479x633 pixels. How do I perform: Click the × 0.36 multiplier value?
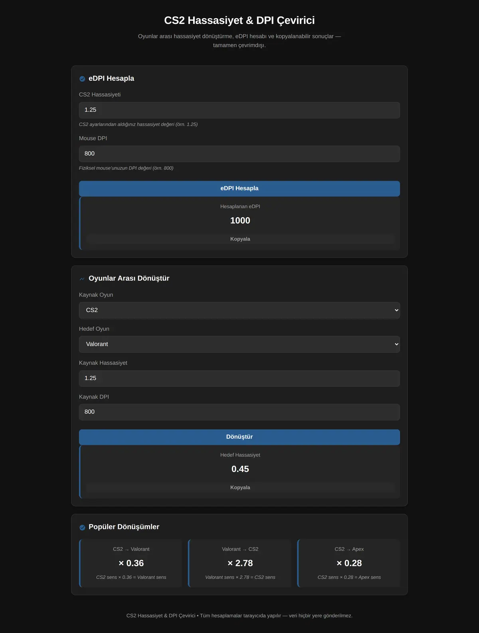(x=131, y=563)
